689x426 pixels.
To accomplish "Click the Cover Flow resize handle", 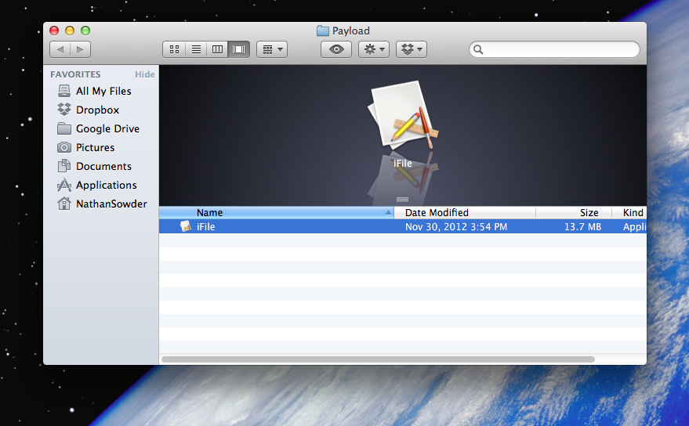I will click(402, 200).
